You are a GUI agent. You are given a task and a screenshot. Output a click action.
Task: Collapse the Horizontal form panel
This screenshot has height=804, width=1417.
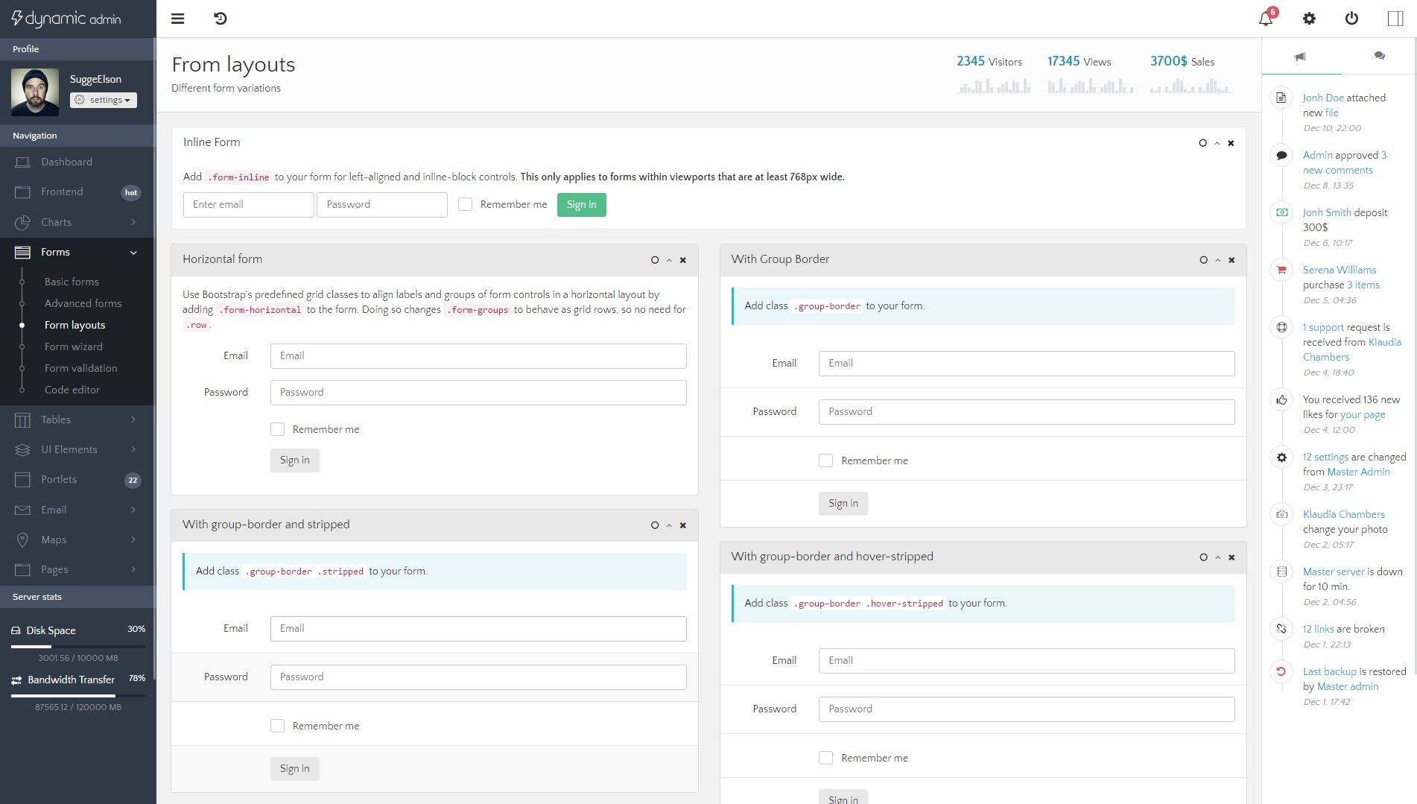tap(669, 260)
